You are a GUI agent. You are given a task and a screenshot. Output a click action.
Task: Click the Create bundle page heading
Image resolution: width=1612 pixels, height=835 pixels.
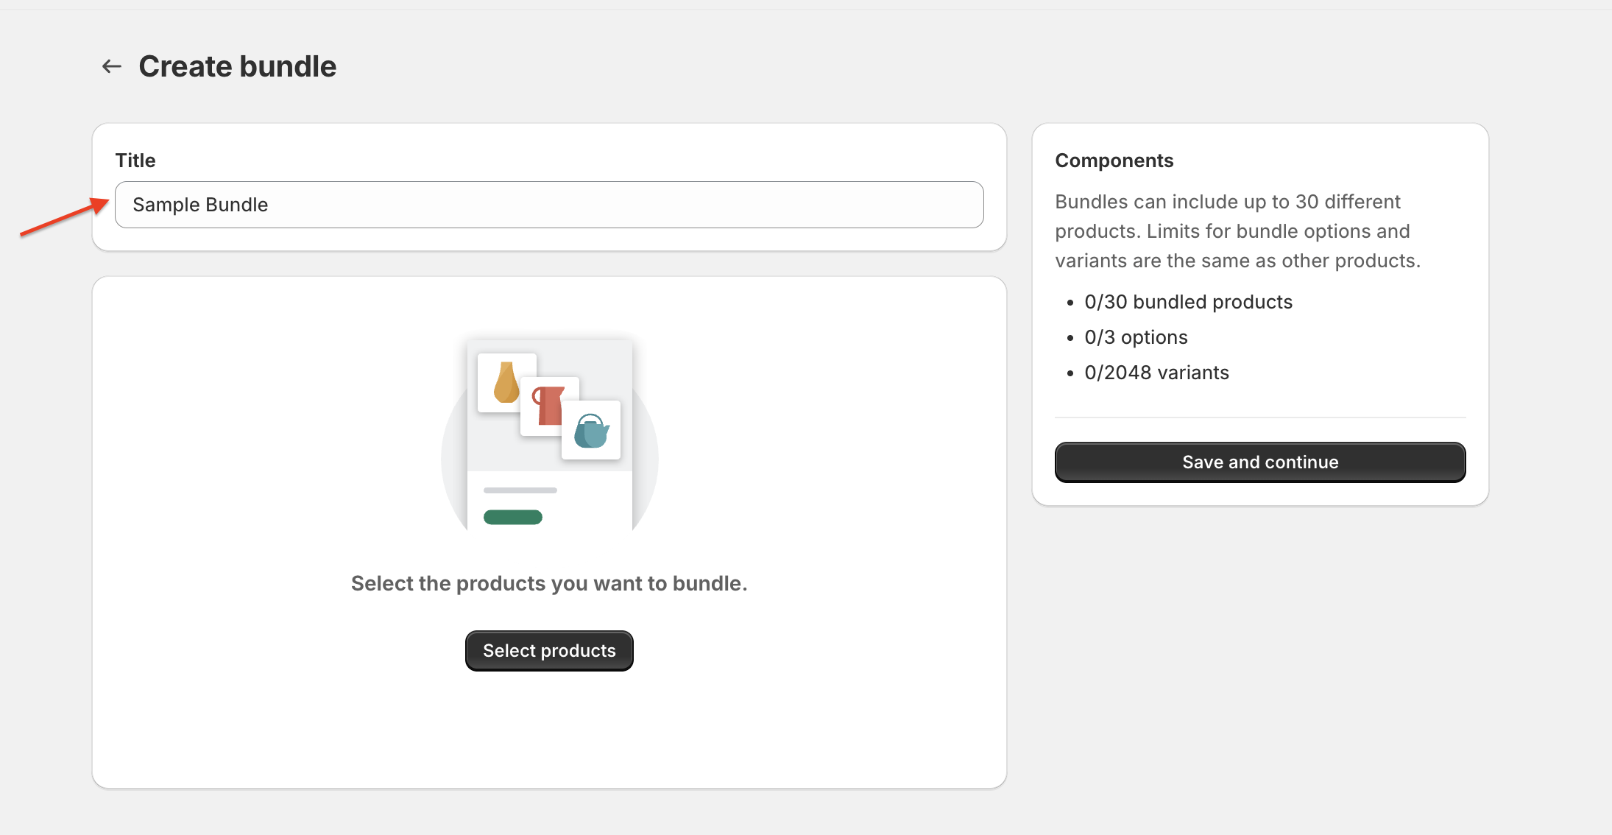coord(237,66)
